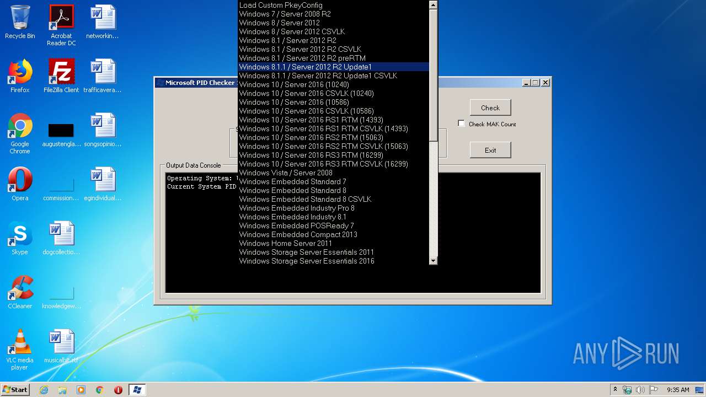
Task: Pick Windows 10 / Server 2016 RS1 RTM (14393)
Action: [x=333, y=120]
